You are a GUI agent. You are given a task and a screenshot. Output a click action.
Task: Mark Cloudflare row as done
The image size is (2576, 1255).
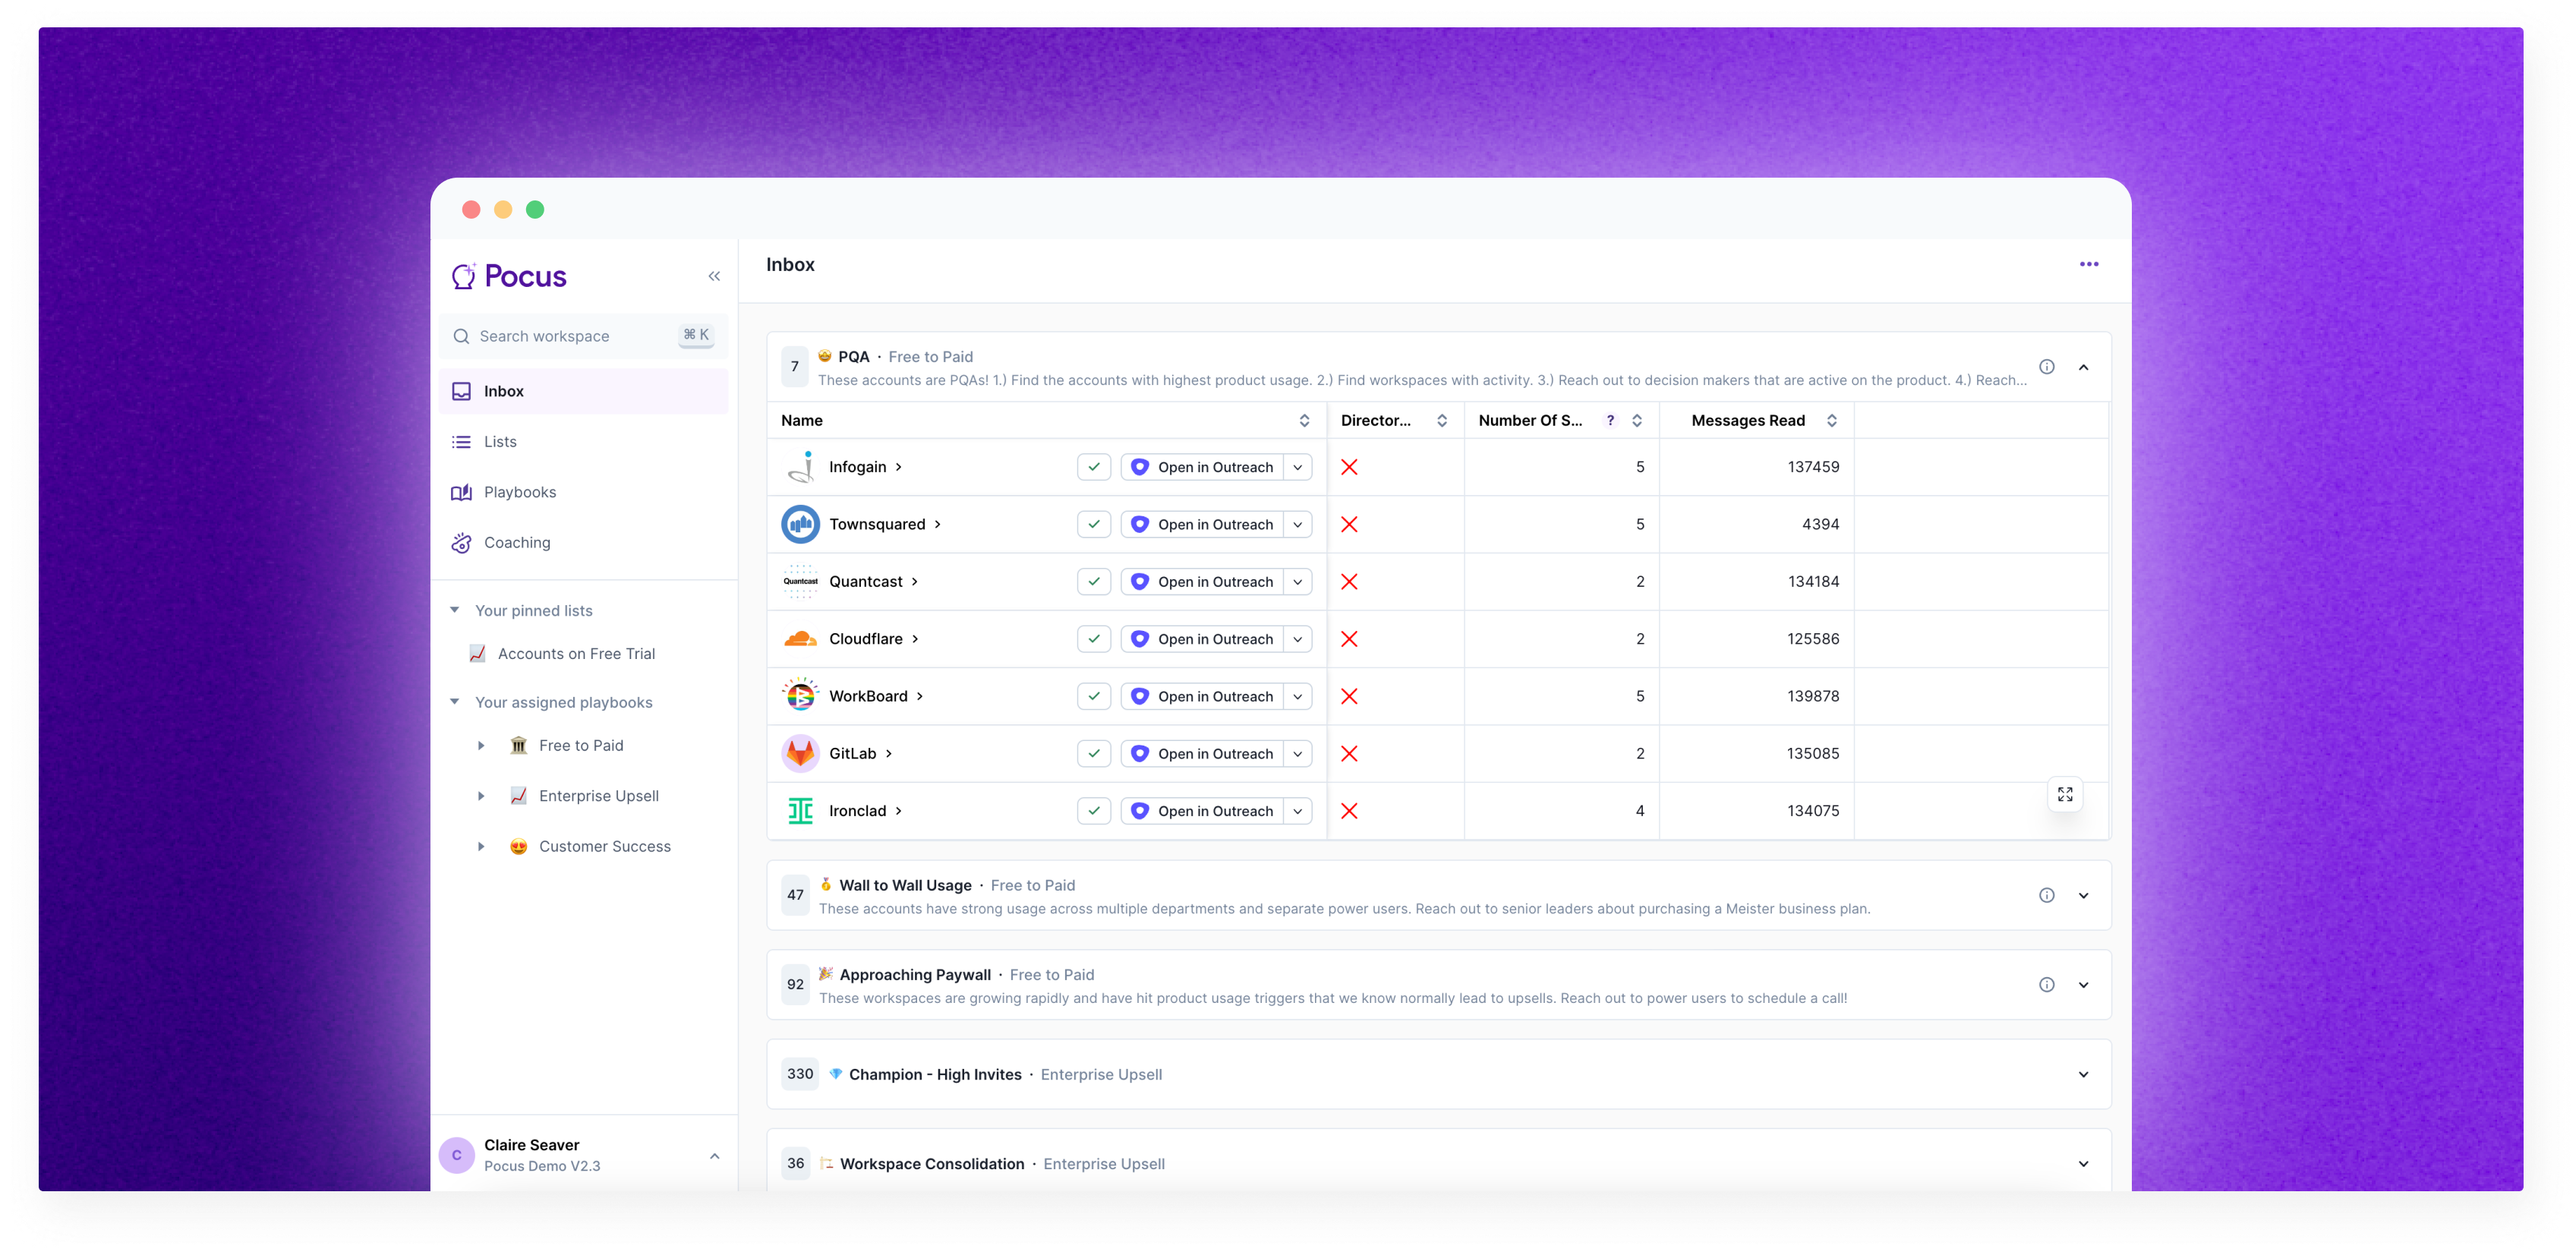tap(1094, 639)
